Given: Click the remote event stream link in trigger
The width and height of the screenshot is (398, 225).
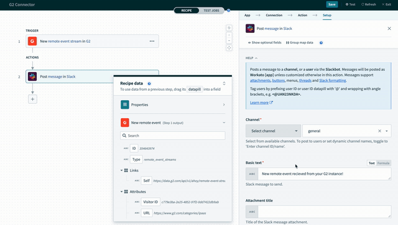Looking at the screenshot, I should click(x=65, y=41).
